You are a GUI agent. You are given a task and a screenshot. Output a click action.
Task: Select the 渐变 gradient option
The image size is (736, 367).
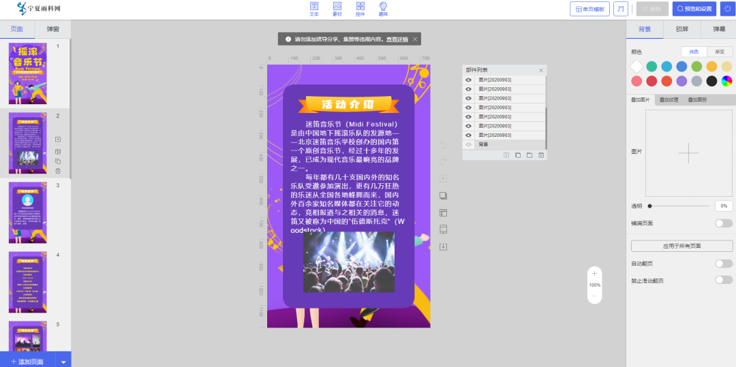coord(720,52)
